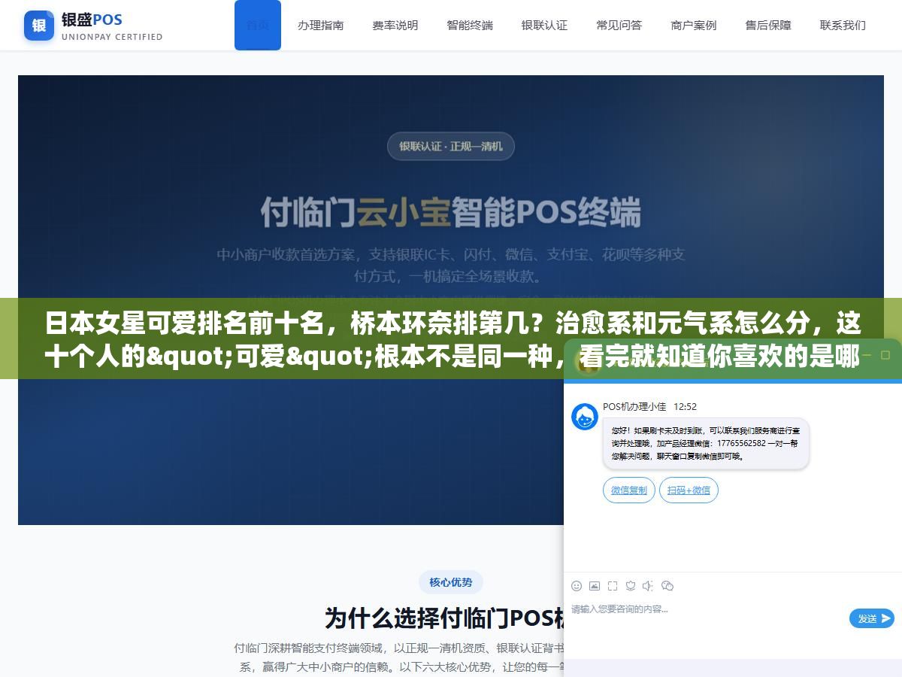
Task: Click the 核心优势 pill label
Action: [x=451, y=582]
